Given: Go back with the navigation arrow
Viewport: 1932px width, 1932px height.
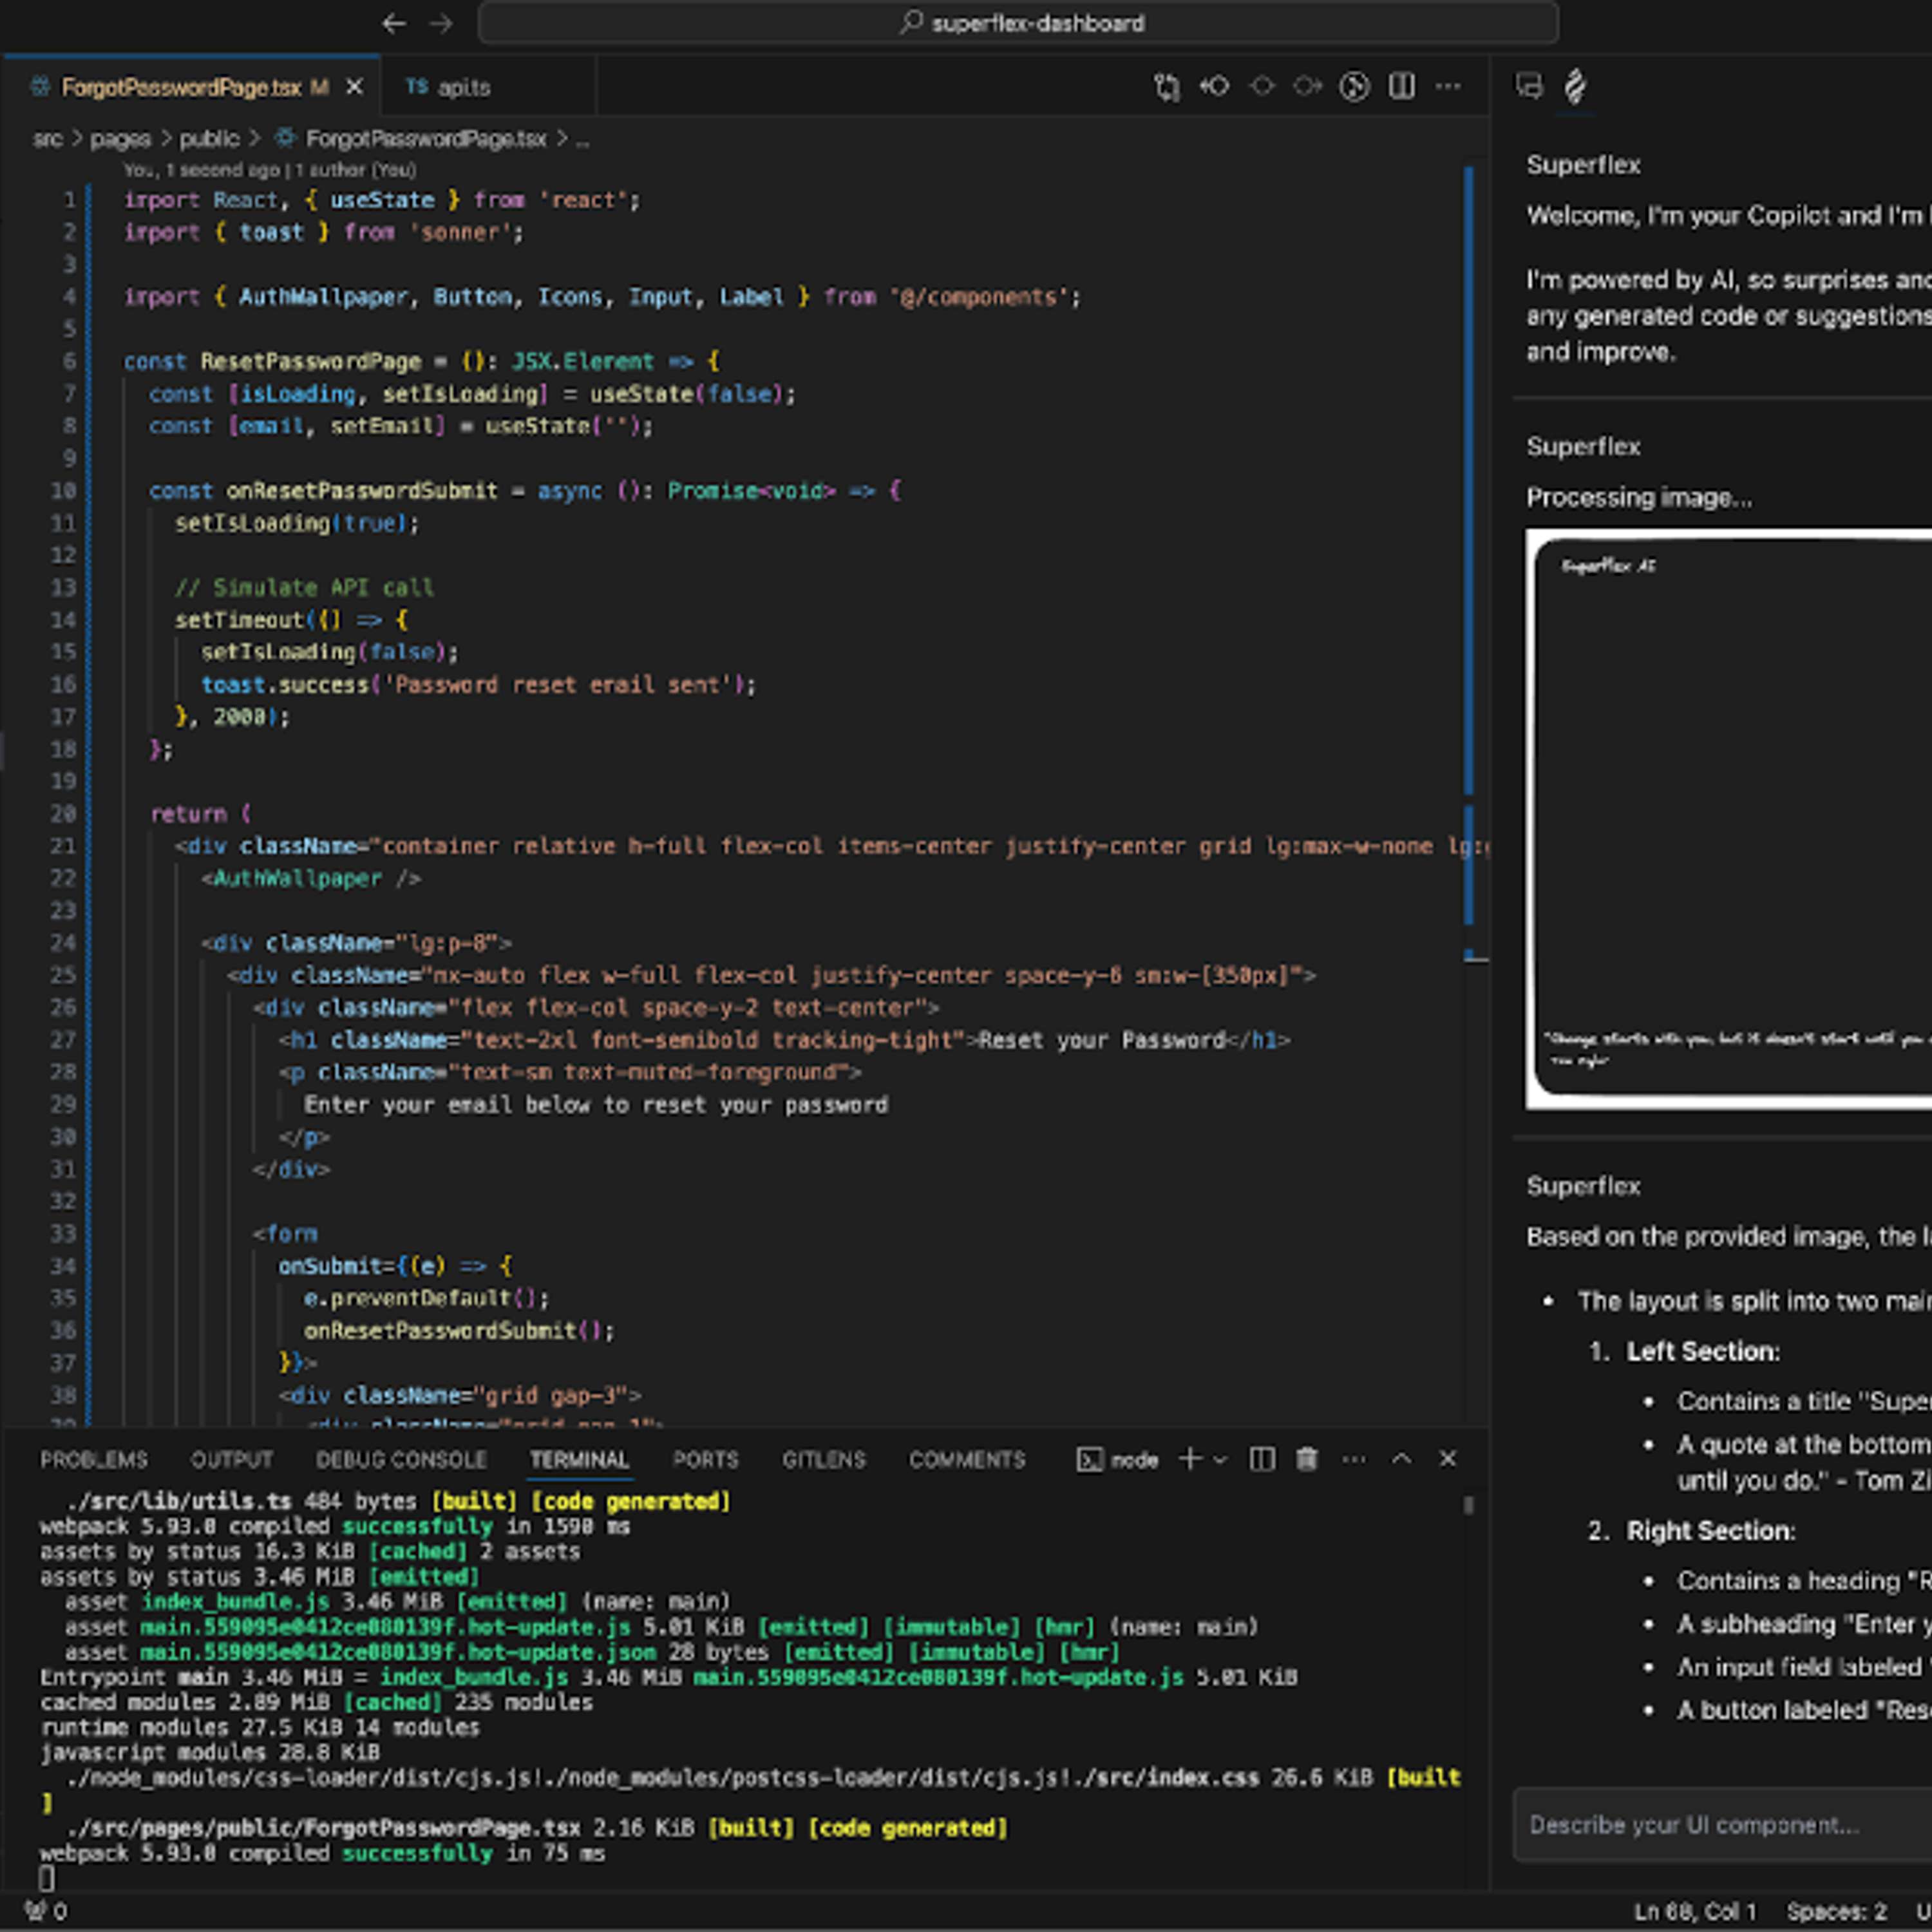Looking at the screenshot, I should pyautogui.click(x=394, y=23).
